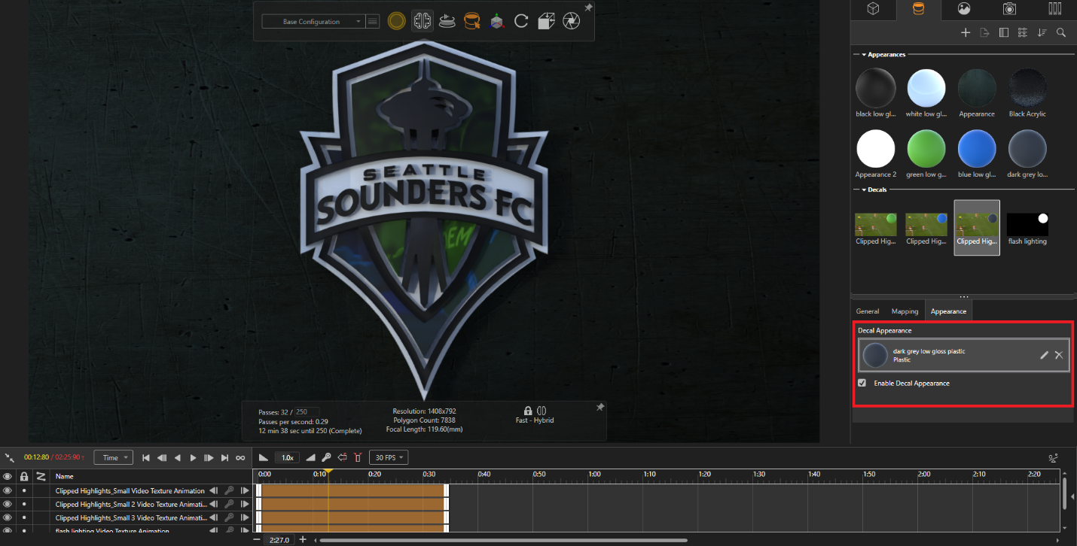Add a new appearance with plus icon

point(966,32)
